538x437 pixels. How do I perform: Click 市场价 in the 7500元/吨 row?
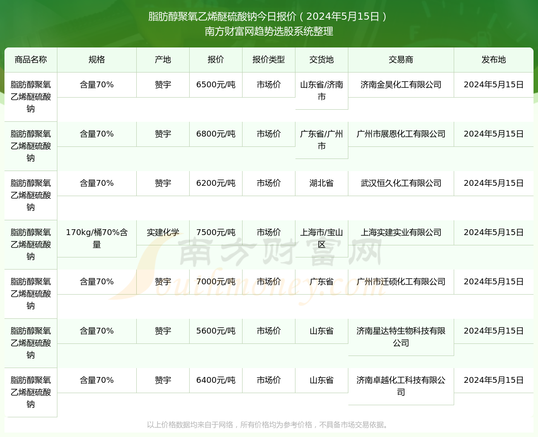tap(269, 232)
